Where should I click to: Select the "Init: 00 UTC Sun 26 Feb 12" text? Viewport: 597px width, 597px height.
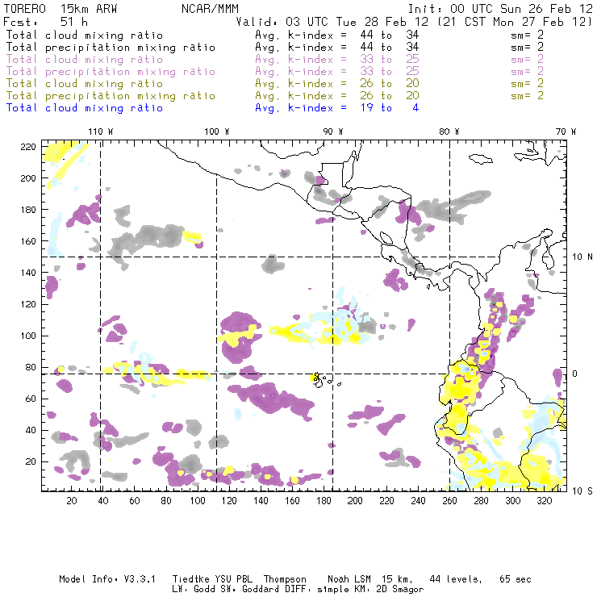pos(500,9)
